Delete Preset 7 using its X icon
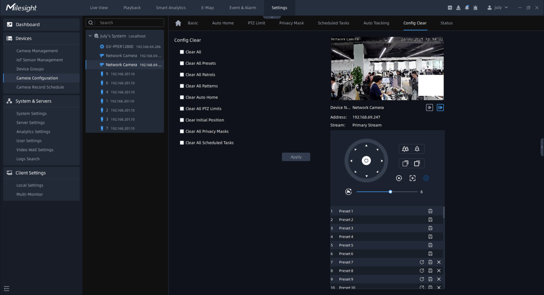544x295 pixels. 439,262
